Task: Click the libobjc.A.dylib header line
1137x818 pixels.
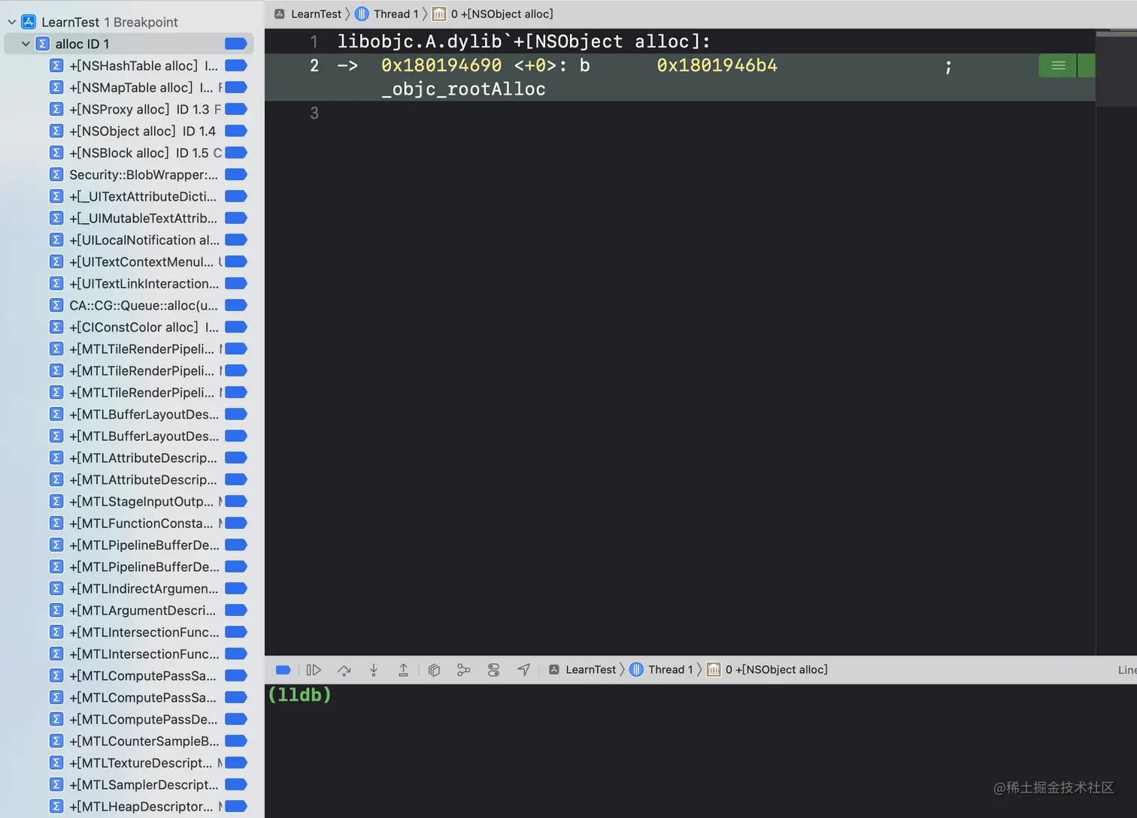Action: pyautogui.click(x=523, y=41)
